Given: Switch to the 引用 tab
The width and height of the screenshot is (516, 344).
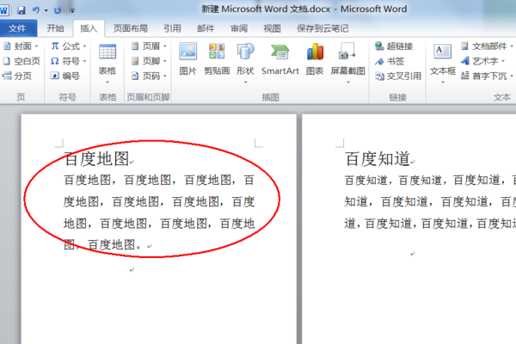Looking at the screenshot, I should pyautogui.click(x=173, y=28).
